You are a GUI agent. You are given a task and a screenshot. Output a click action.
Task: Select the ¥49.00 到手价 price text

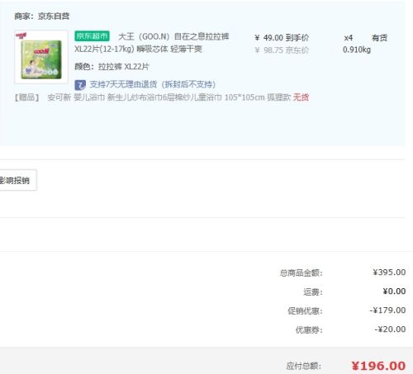282,38
